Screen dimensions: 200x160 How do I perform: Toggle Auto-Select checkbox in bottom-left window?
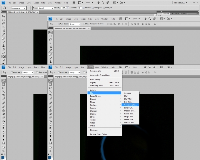point(12,72)
